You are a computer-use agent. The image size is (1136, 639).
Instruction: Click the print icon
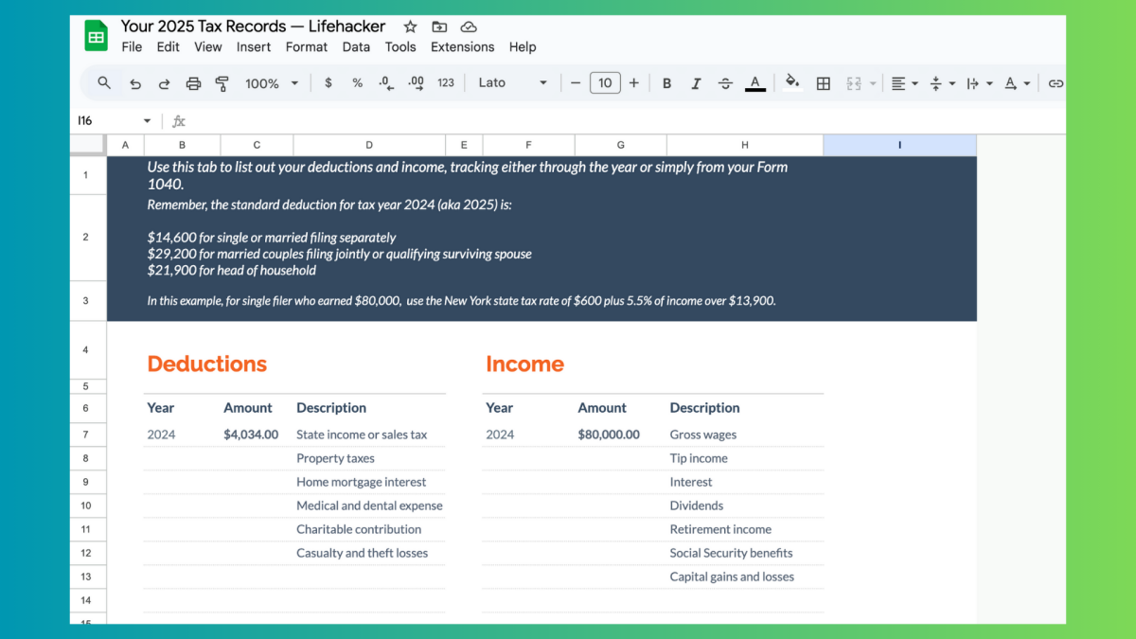(x=193, y=83)
